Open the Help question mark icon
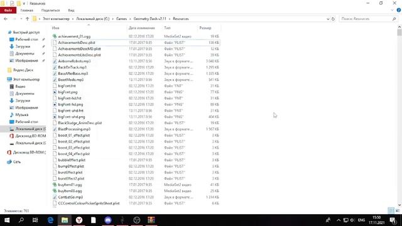The image size is (402, 226). pyautogui.click(x=399, y=10)
